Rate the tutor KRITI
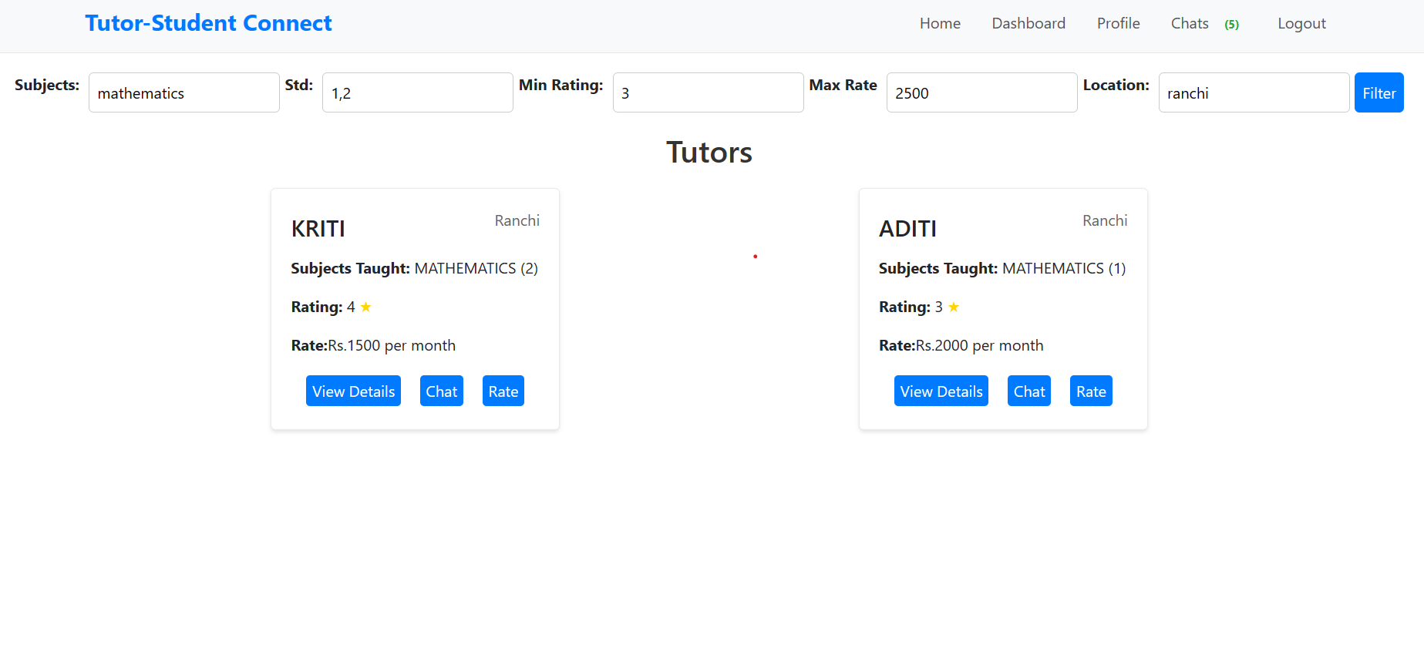The image size is (1424, 665). click(x=503, y=391)
